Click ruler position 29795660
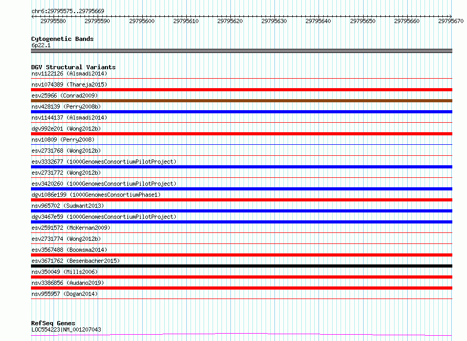This screenshot has height=341, width=467. (407, 21)
